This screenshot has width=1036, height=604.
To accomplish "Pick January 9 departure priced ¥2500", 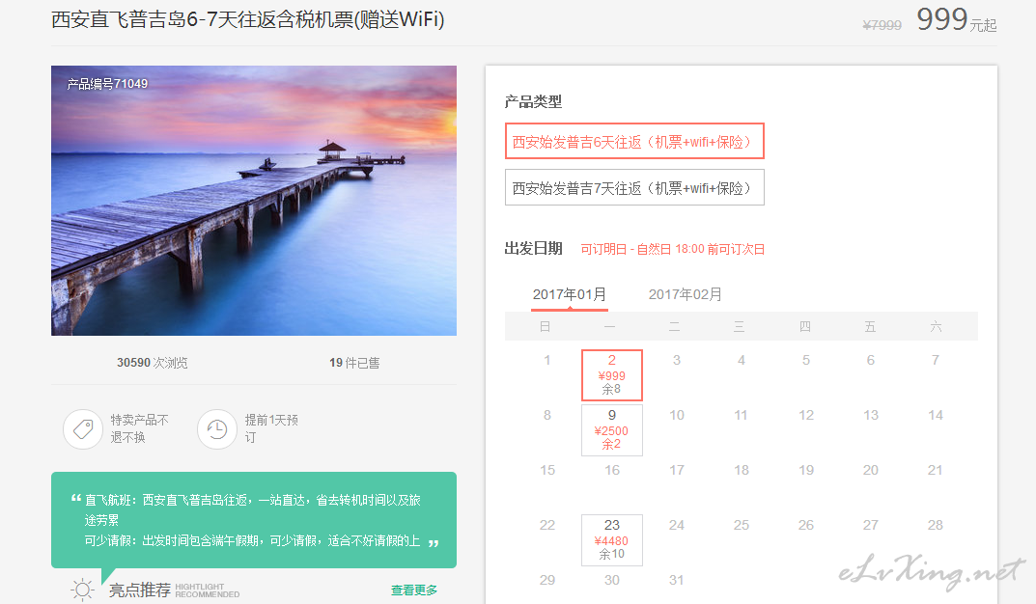I will coord(612,429).
